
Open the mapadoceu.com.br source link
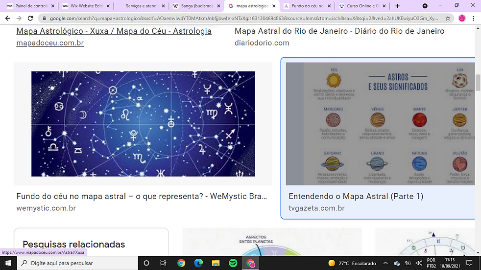[x=50, y=43]
